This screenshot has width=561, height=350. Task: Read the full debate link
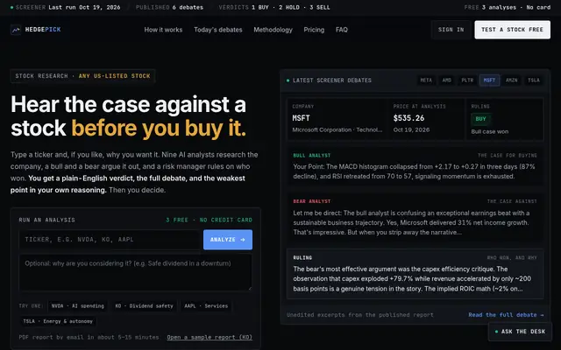(506, 315)
